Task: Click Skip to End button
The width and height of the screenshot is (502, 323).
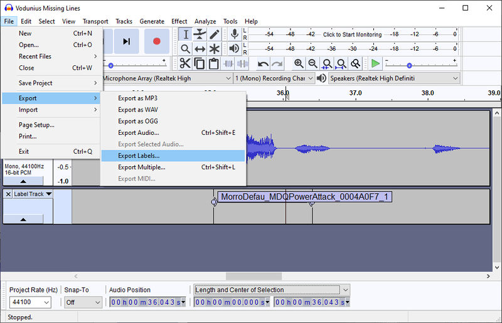Action: tap(127, 41)
